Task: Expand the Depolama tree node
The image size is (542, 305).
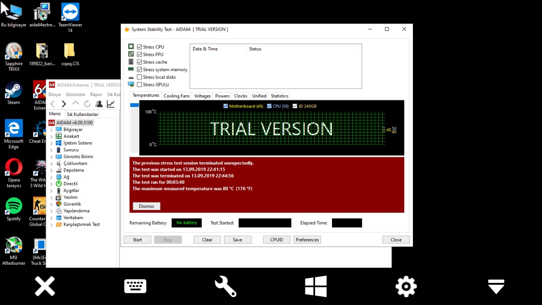Action: (x=52, y=170)
